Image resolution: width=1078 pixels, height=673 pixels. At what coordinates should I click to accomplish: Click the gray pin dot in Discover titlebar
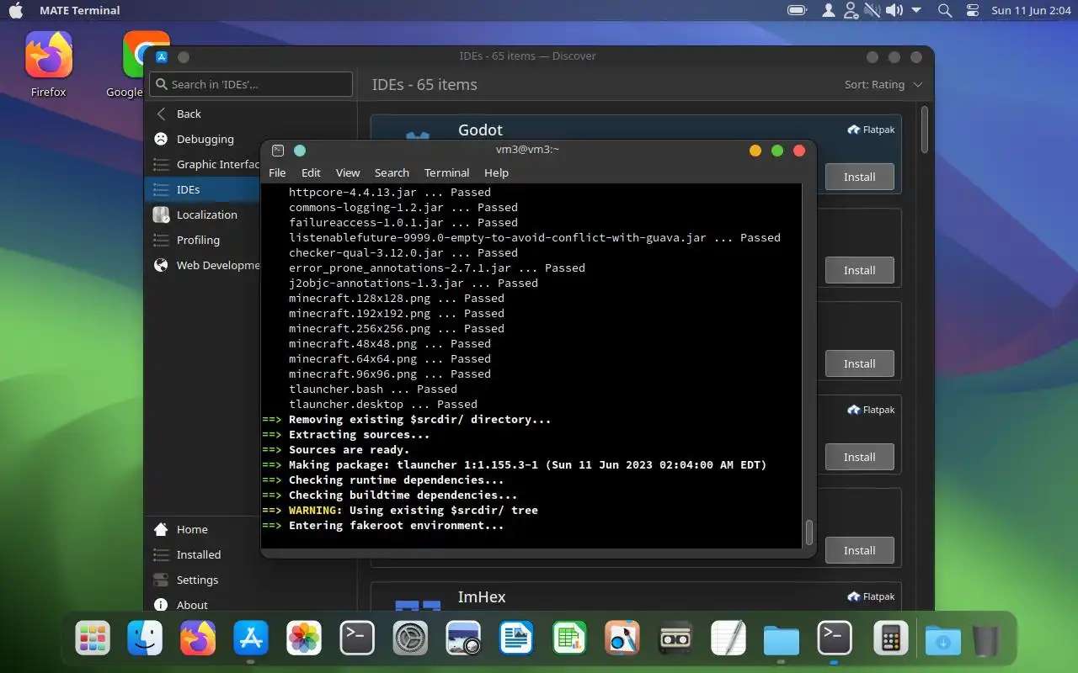click(x=184, y=56)
